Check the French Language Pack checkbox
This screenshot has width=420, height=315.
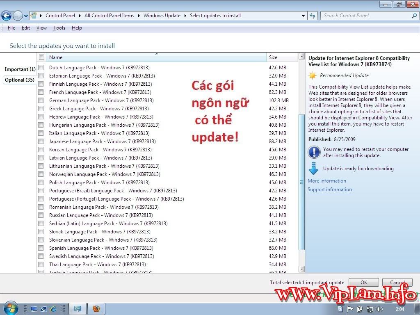tap(41, 92)
